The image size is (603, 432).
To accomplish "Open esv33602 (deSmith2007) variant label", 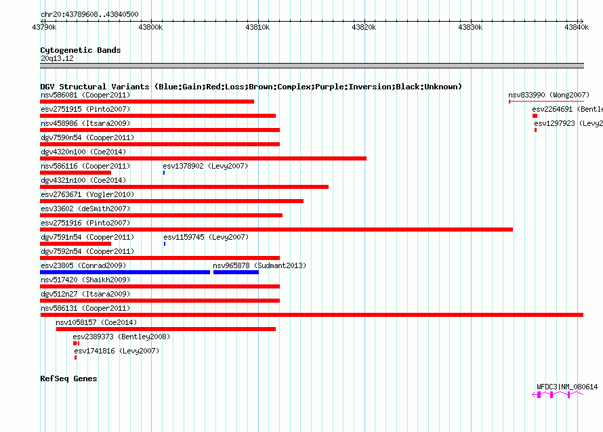I will click(85, 209).
